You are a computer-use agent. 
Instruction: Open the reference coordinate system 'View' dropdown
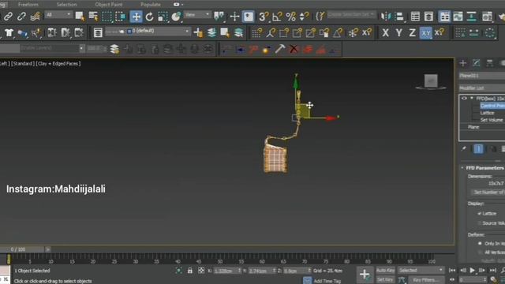197,15
